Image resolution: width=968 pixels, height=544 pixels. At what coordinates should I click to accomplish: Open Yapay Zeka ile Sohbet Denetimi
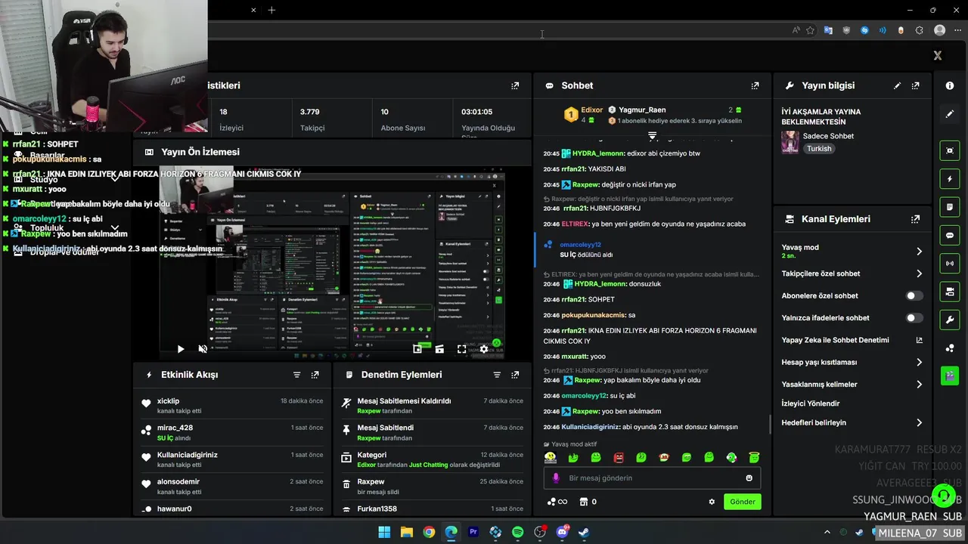pos(852,340)
